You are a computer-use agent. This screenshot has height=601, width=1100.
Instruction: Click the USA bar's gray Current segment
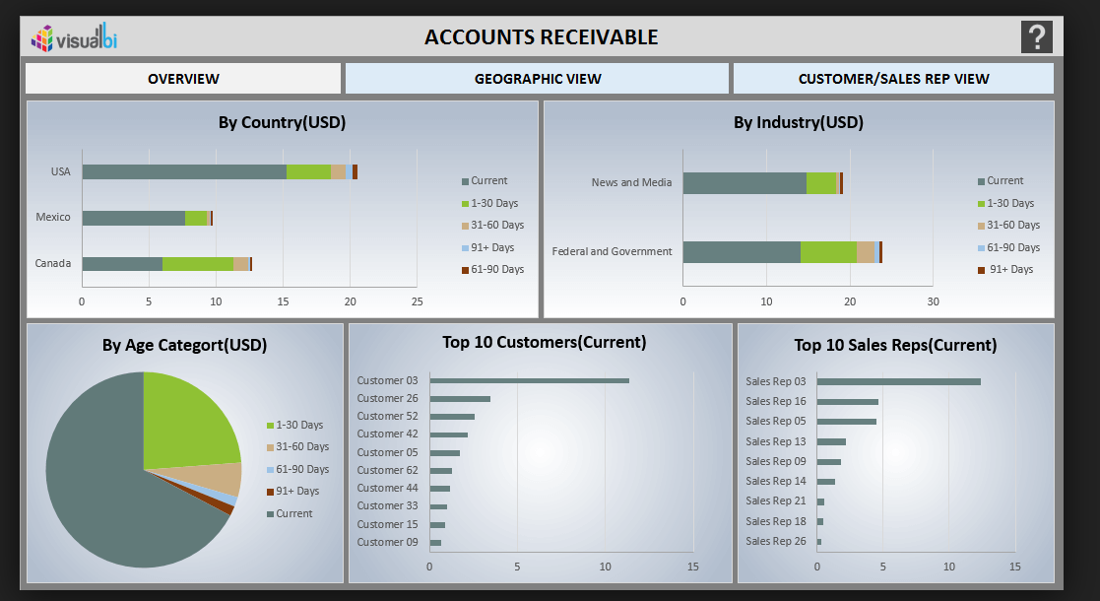(184, 172)
